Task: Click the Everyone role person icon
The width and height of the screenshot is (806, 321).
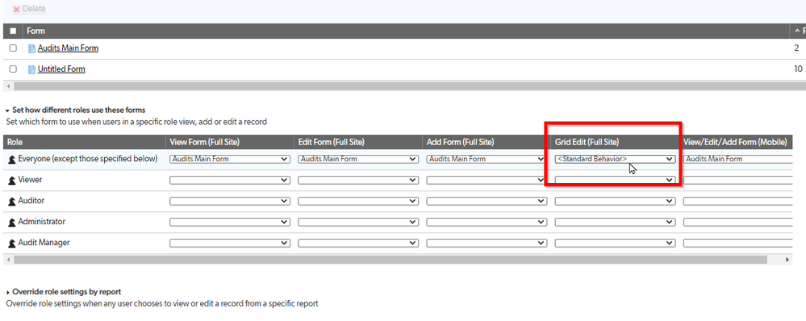Action: tap(12, 160)
